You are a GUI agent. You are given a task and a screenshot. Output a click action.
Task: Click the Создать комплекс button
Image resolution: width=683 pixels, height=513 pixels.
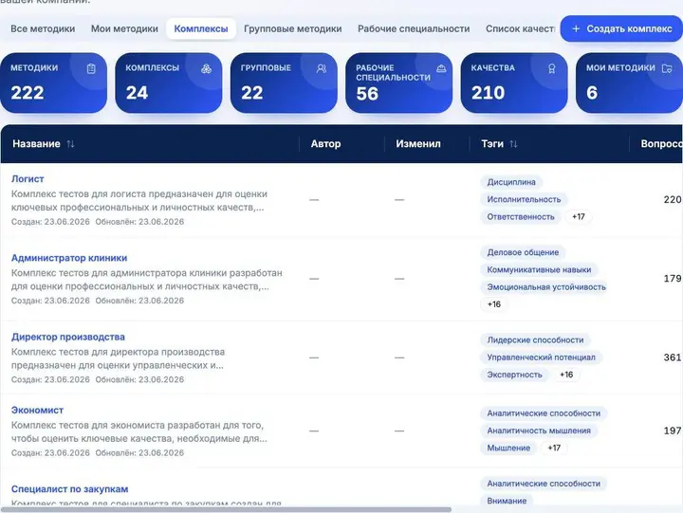[x=621, y=28]
